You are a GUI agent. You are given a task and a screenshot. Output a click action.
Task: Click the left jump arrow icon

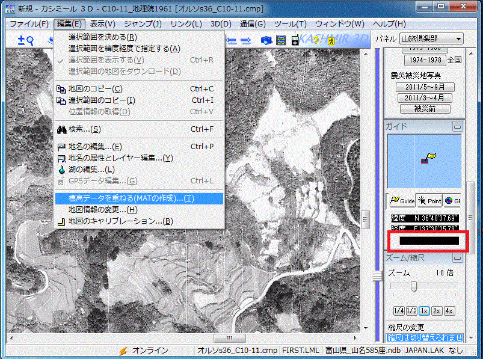tap(231, 41)
